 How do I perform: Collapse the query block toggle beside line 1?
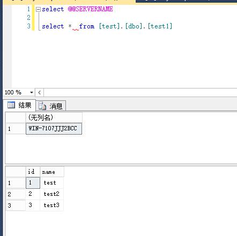pyautogui.click(x=38, y=9)
